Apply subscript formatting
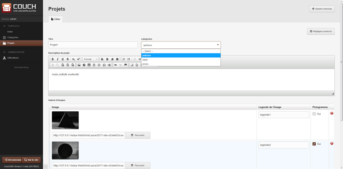This screenshot has width=343, height=169. click(73, 59)
